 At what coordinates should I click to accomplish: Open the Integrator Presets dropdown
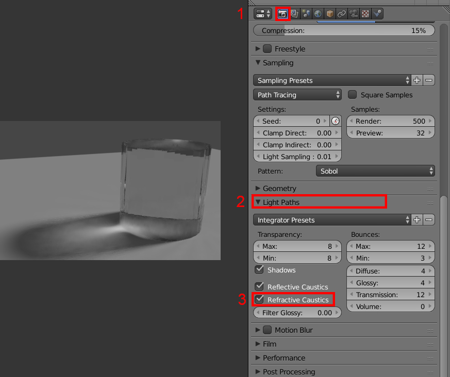coord(332,220)
